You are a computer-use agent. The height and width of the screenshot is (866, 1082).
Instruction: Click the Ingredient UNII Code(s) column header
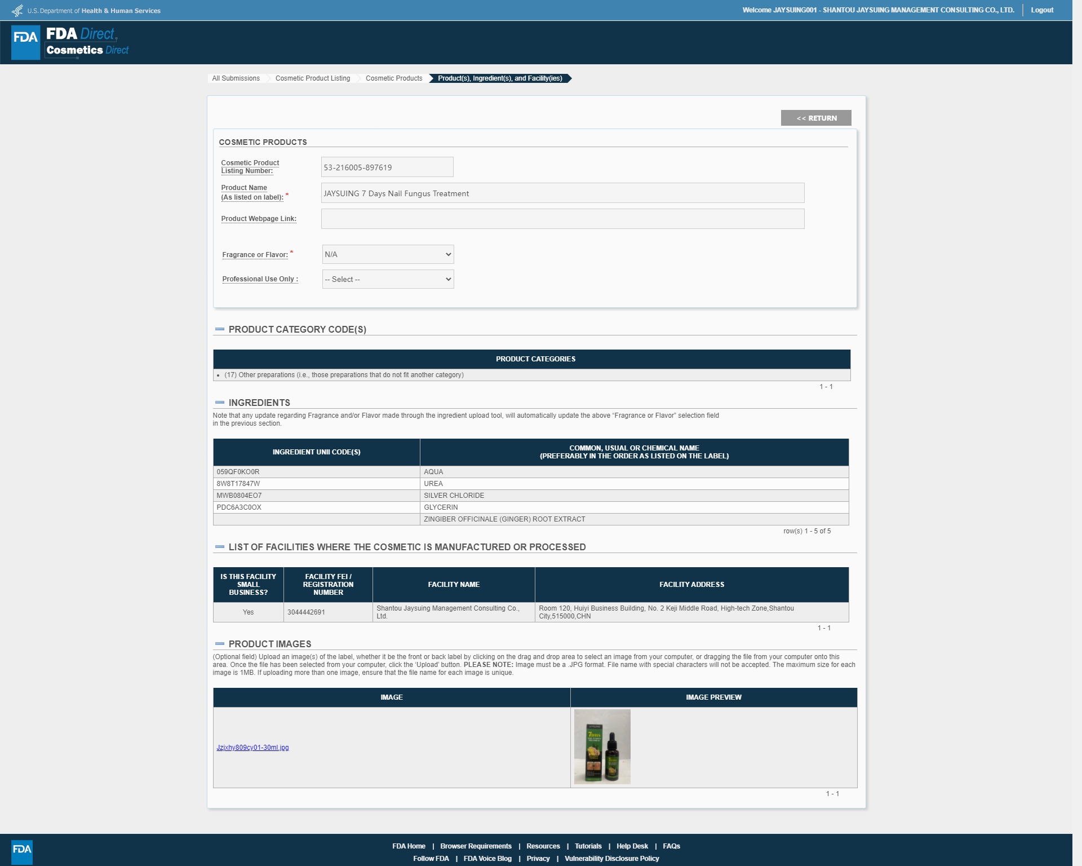point(317,452)
